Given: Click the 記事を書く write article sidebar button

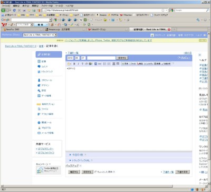Looking at the screenshot, I should [x=49, y=54].
